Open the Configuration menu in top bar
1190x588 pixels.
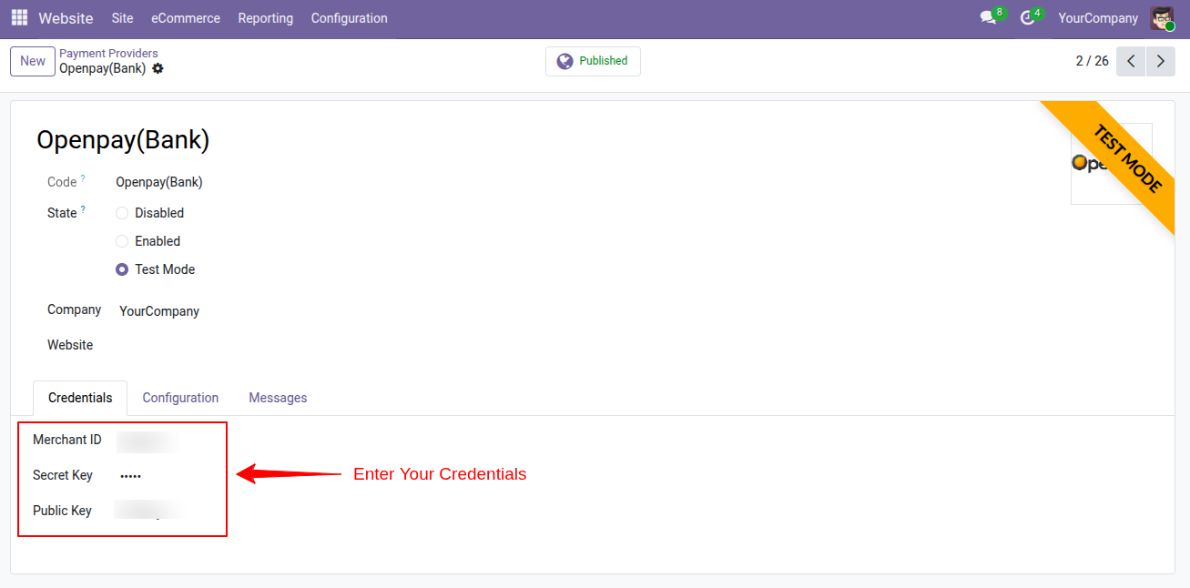(x=349, y=18)
